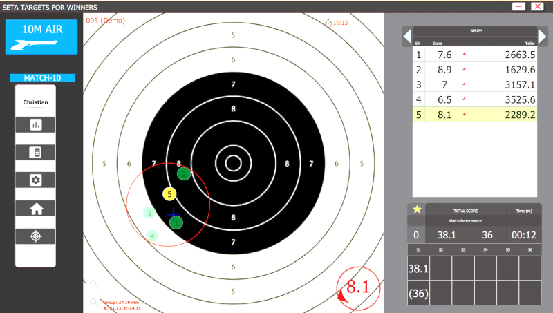Image resolution: width=553 pixels, height=313 pixels.
Task: Go to next series with right arrow
Action: coord(543,36)
